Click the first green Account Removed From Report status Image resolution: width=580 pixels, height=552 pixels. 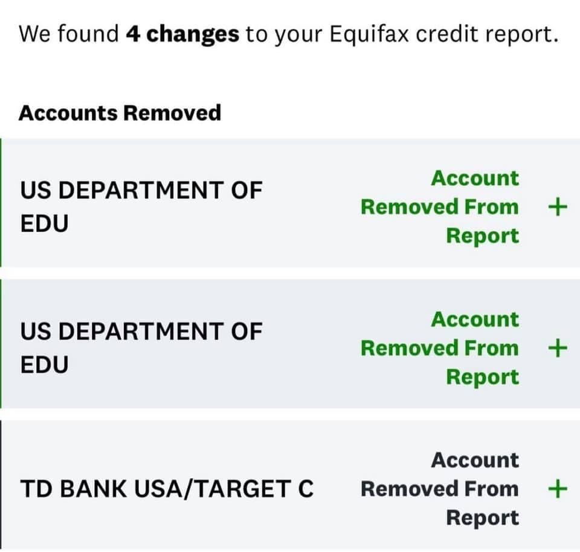point(440,207)
